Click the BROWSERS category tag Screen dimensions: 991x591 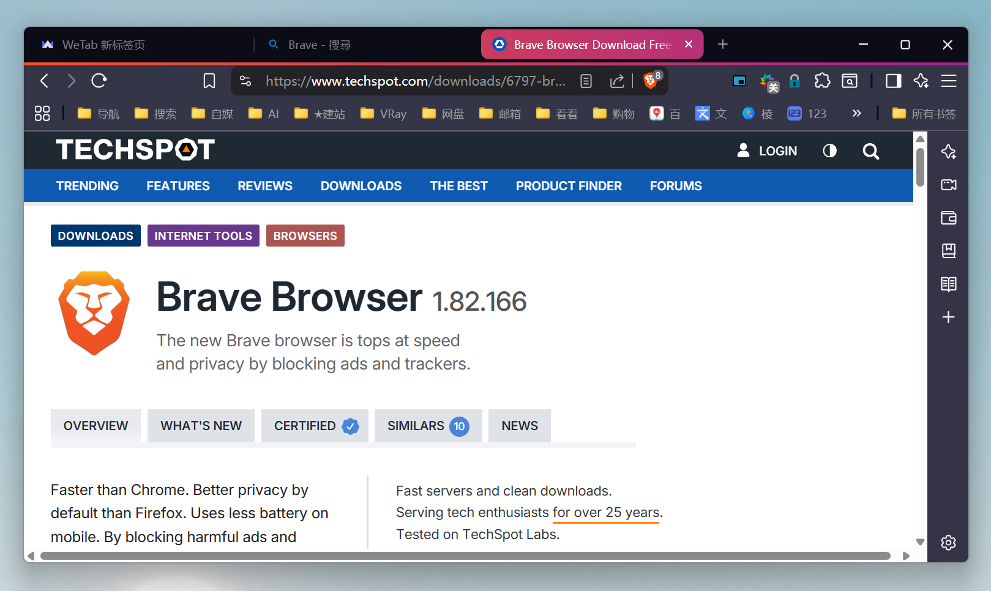305,236
